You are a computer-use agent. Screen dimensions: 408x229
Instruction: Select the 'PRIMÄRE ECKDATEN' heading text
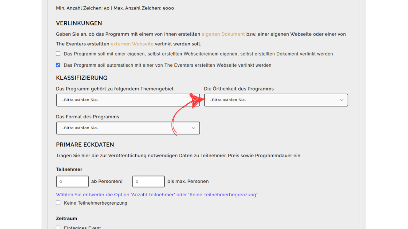[x=85, y=145]
